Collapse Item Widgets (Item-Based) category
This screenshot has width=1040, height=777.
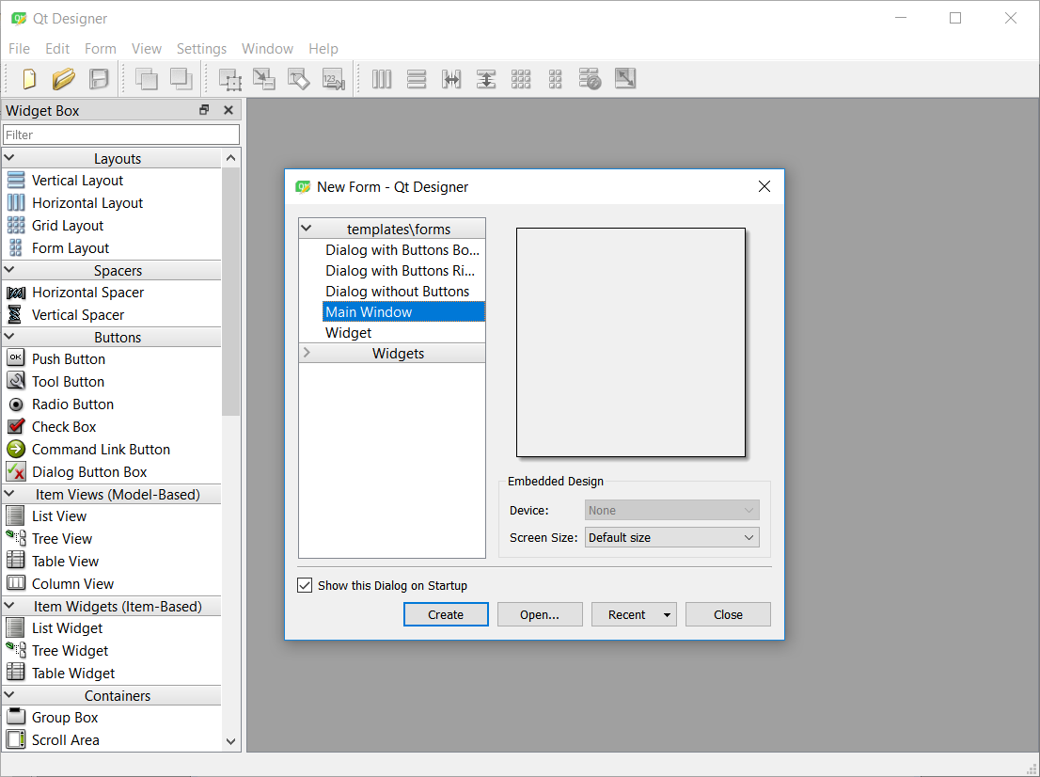pyautogui.click(x=9, y=606)
